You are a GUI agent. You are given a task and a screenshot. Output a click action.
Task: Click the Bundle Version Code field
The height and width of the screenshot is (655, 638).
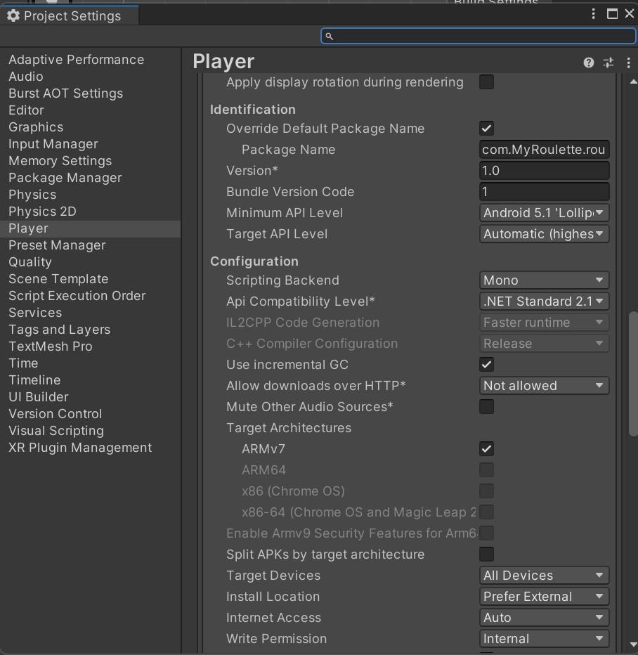tap(544, 192)
